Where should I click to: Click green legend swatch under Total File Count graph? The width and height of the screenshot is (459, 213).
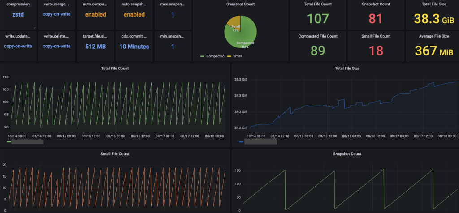pyautogui.click(x=9, y=142)
